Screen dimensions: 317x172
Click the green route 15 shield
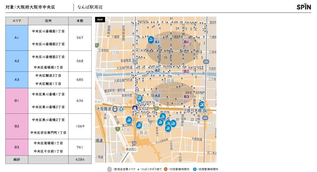coord(156,109)
